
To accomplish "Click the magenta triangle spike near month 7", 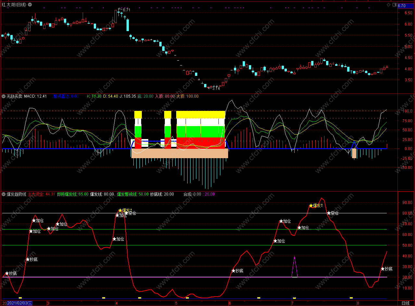I will click(x=294, y=267).
